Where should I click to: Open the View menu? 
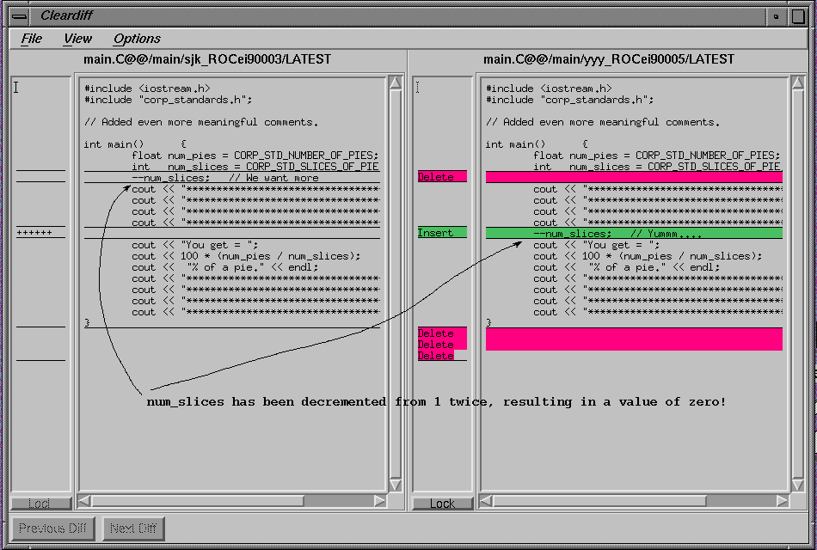point(77,39)
